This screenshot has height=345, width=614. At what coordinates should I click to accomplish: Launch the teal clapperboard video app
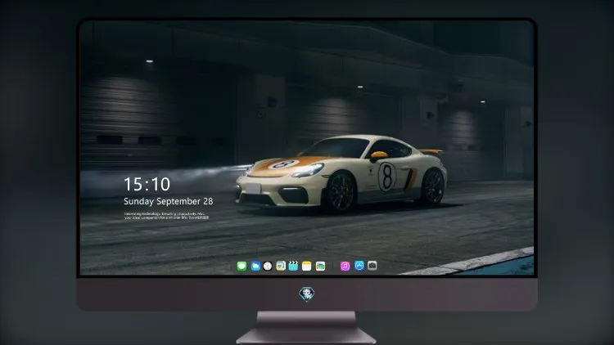point(293,266)
